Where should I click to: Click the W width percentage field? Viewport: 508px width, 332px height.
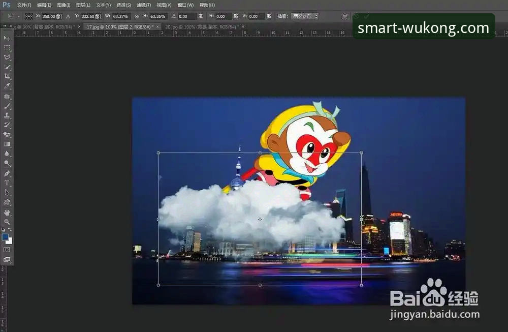pyautogui.click(x=121, y=16)
